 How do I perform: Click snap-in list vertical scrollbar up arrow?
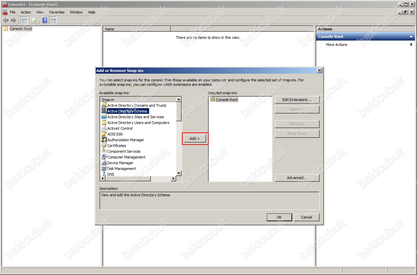click(x=179, y=99)
